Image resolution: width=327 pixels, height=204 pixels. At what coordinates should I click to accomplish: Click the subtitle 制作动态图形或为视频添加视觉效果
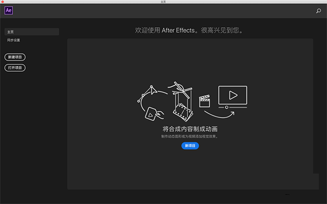189,137
